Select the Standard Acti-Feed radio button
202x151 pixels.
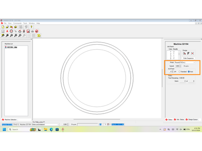coord(179,72)
